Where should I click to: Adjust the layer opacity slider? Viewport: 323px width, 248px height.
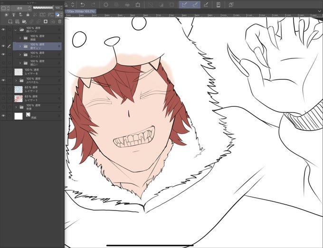43,8
